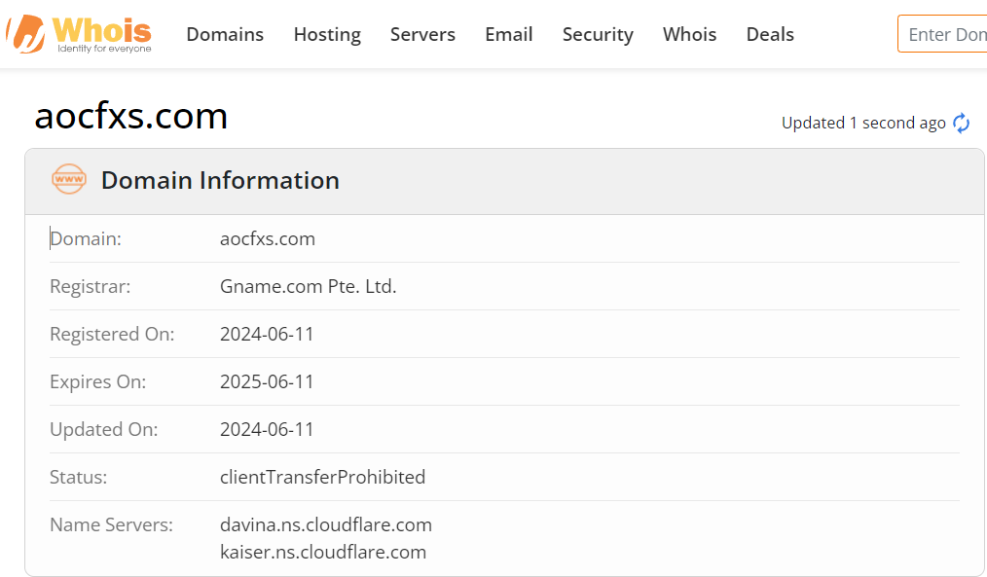Open the Security menu
The height and width of the screenshot is (577, 987).
(x=598, y=34)
